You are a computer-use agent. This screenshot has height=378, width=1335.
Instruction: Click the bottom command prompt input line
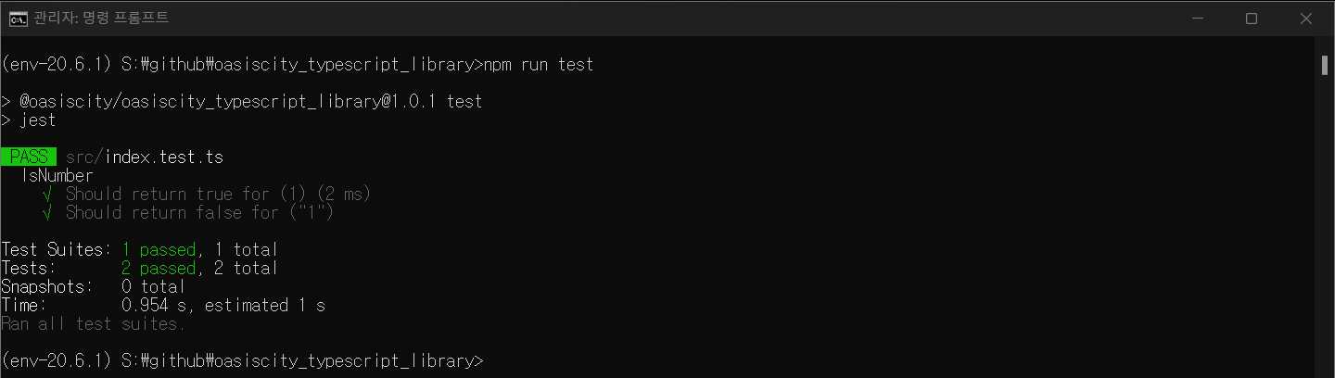242,360
